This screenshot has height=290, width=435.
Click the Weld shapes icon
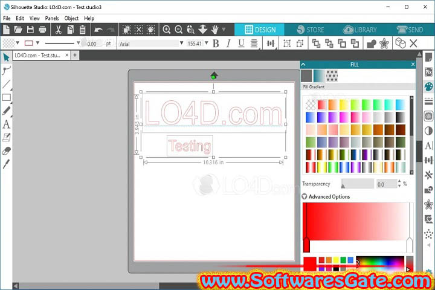372,43
